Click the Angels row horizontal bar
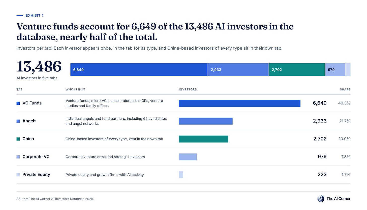The height and width of the screenshot is (210, 367). (206, 121)
